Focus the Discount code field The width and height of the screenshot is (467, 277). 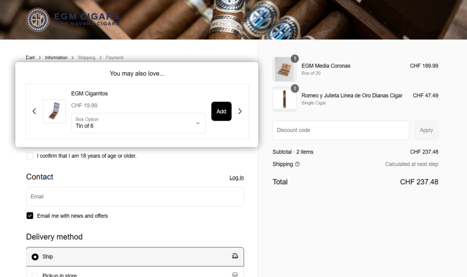point(341,130)
